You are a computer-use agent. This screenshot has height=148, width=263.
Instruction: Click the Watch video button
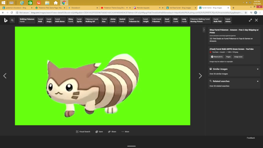coord(217,57)
